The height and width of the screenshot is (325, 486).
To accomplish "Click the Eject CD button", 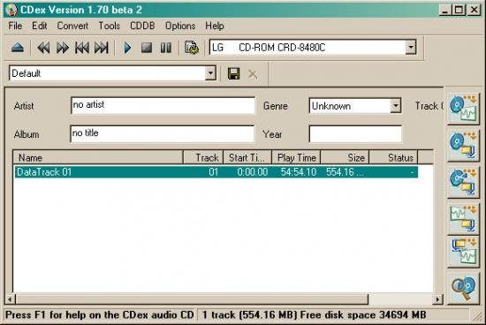I will coord(18,48).
